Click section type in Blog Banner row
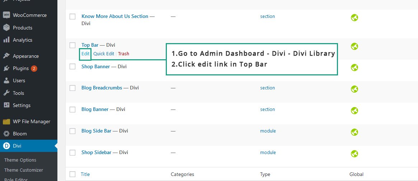Image resolution: width=418 pixels, height=181 pixels. (267, 110)
